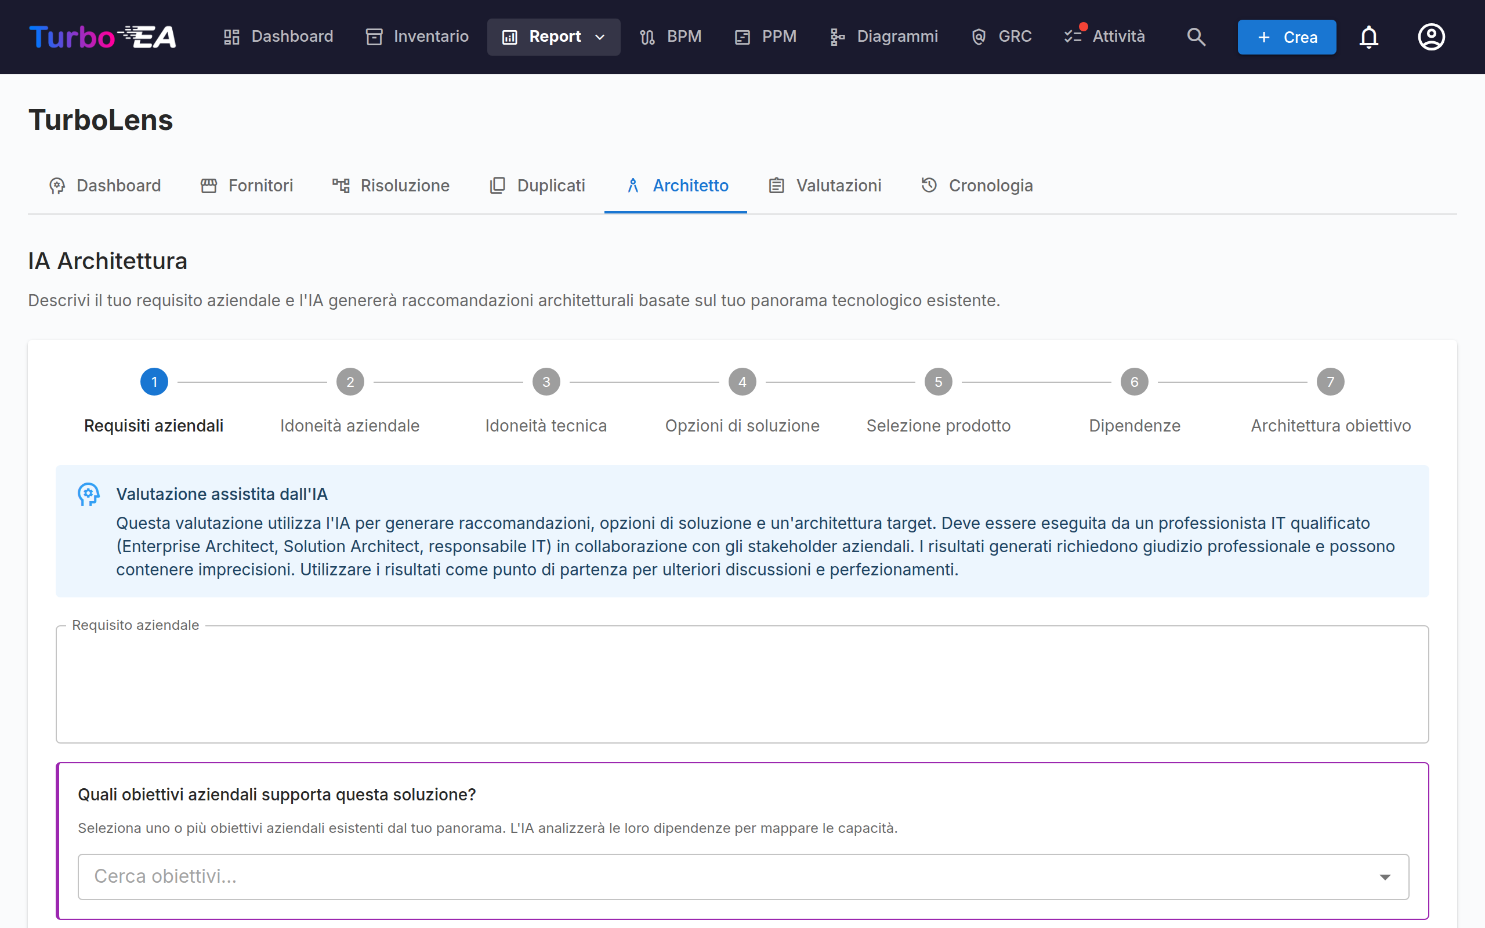Click the Crea button
1485x928 pixels.
pyautogui.click(x=1286, y=37)
